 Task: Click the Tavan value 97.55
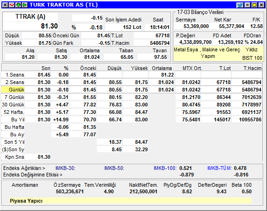[x=160, y=57]
